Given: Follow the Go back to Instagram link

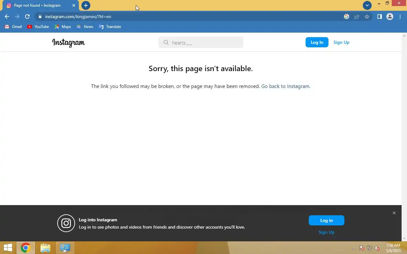Looking at the screenshot, I should click(286, 86).
